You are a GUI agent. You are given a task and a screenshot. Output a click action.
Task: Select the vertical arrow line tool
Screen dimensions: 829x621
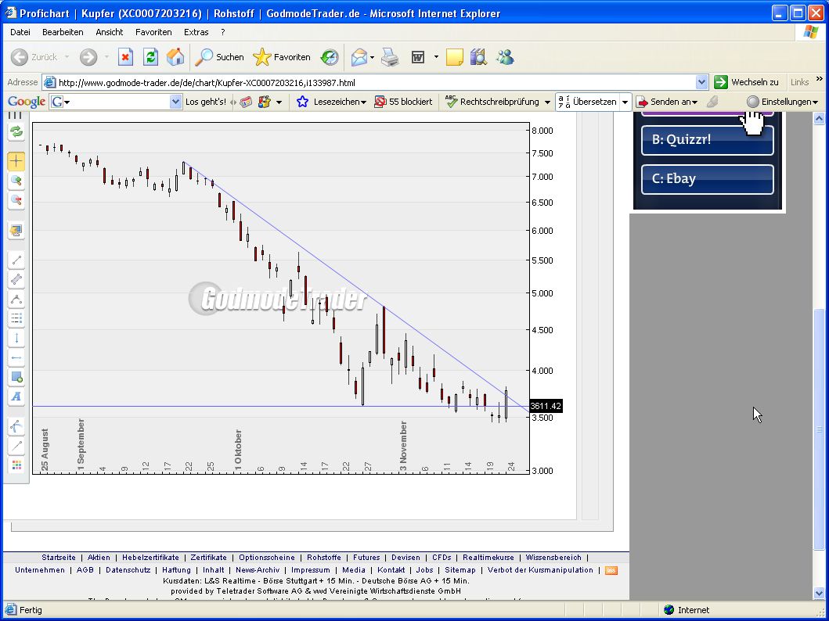click(16, 339)
